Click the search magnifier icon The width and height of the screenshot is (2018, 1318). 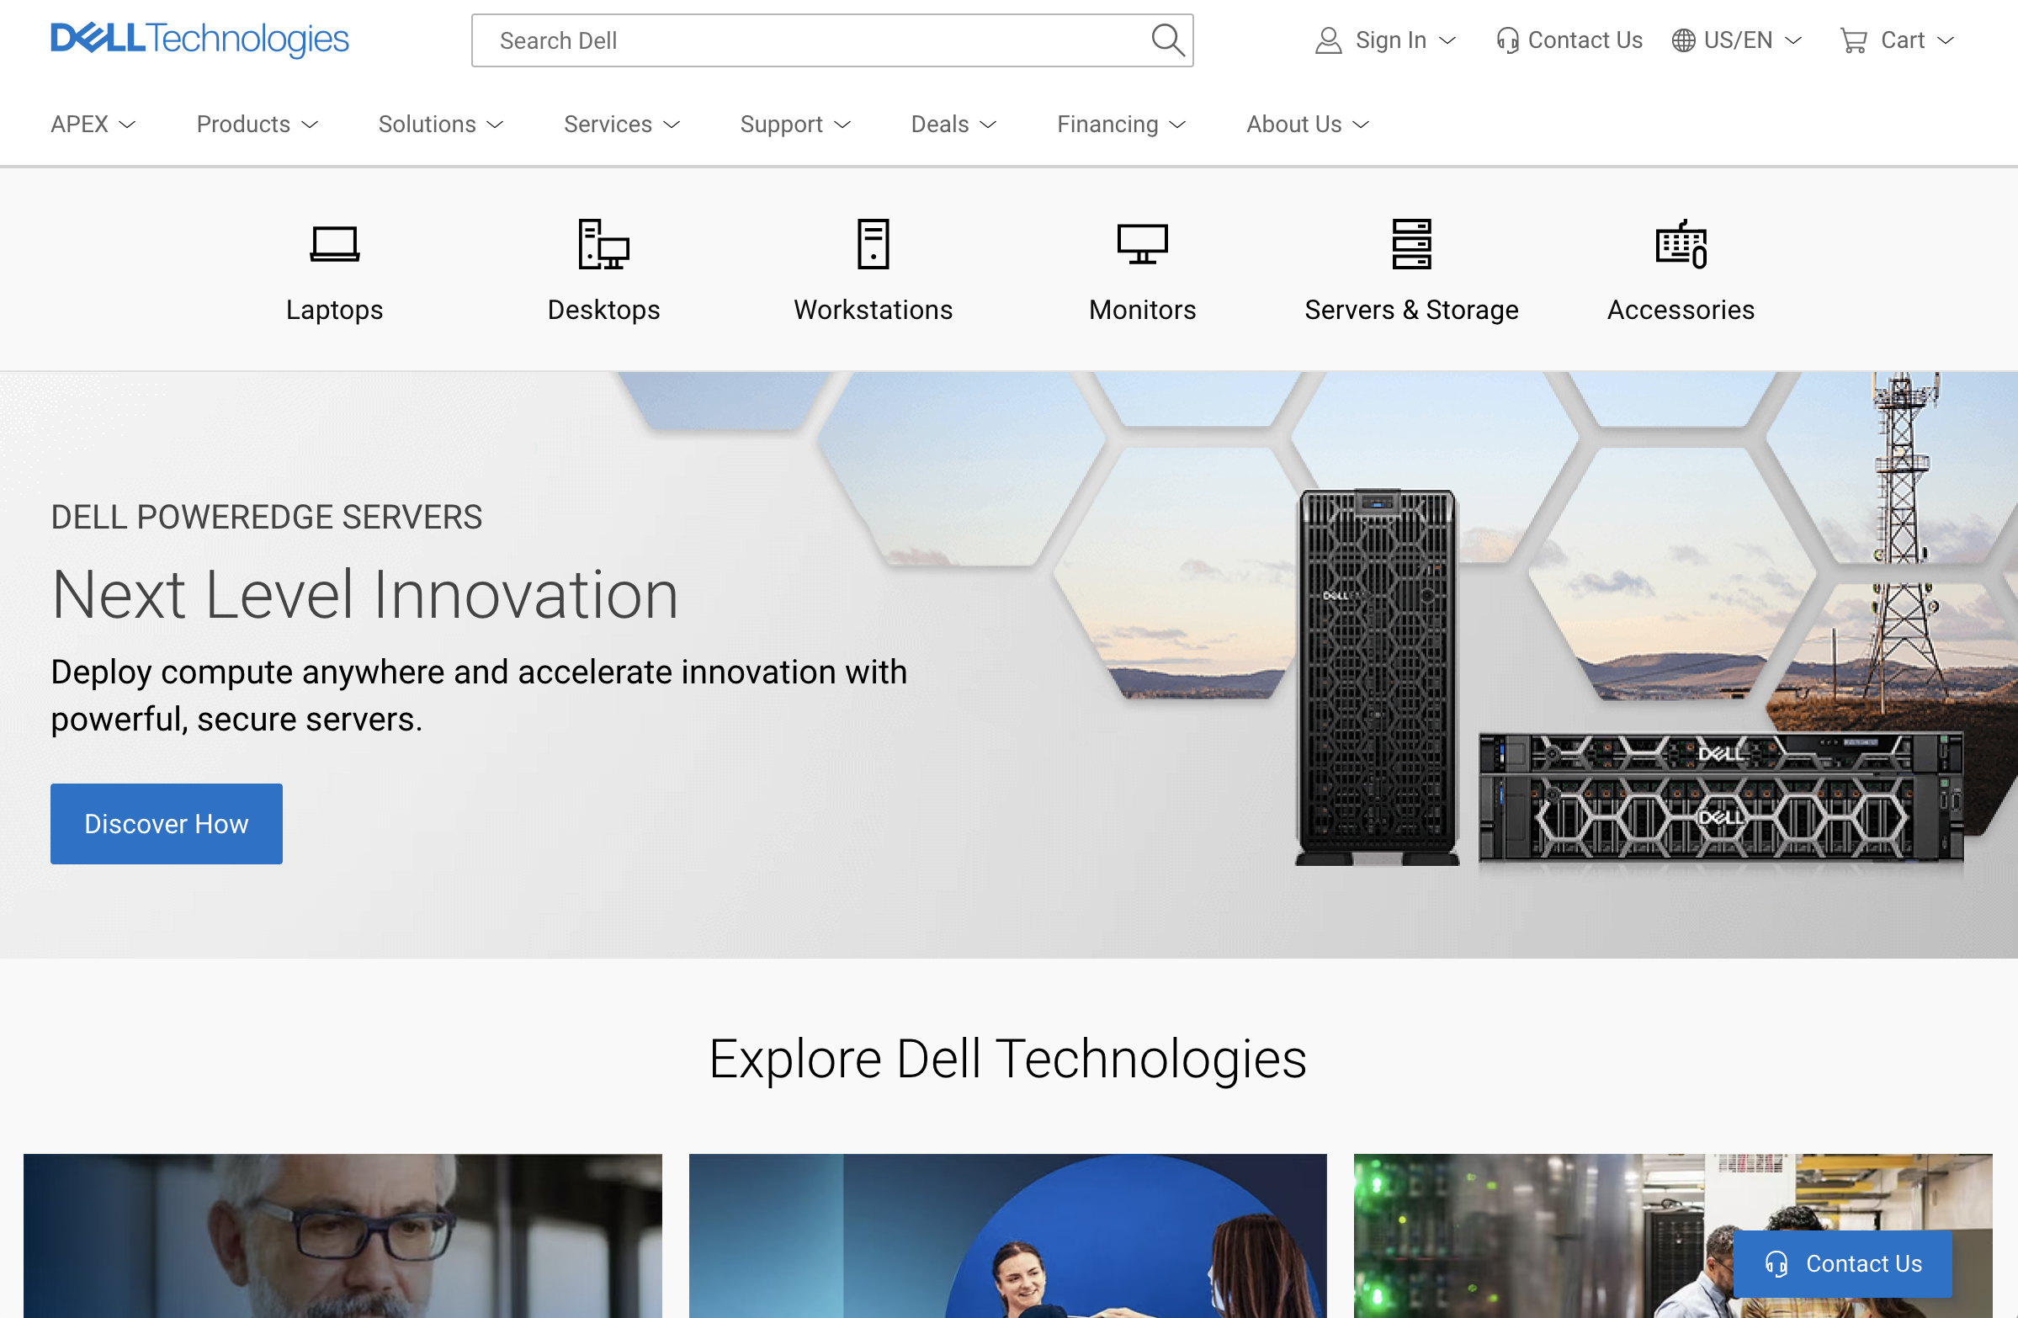pyautogui.click(x=1166, y=40)
